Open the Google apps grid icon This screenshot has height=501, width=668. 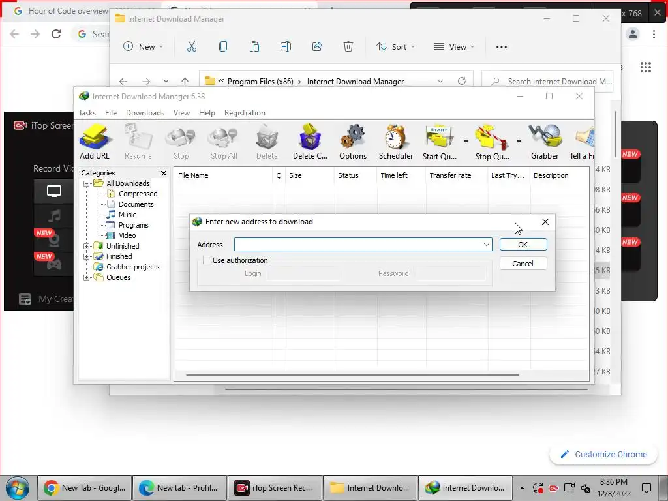[646, 67]
